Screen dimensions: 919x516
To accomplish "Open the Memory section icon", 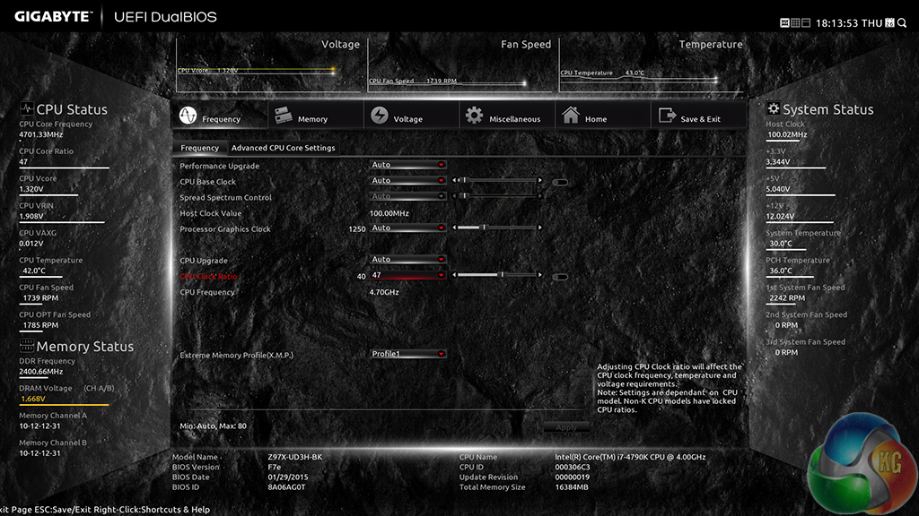I will [x=283, y=116].
